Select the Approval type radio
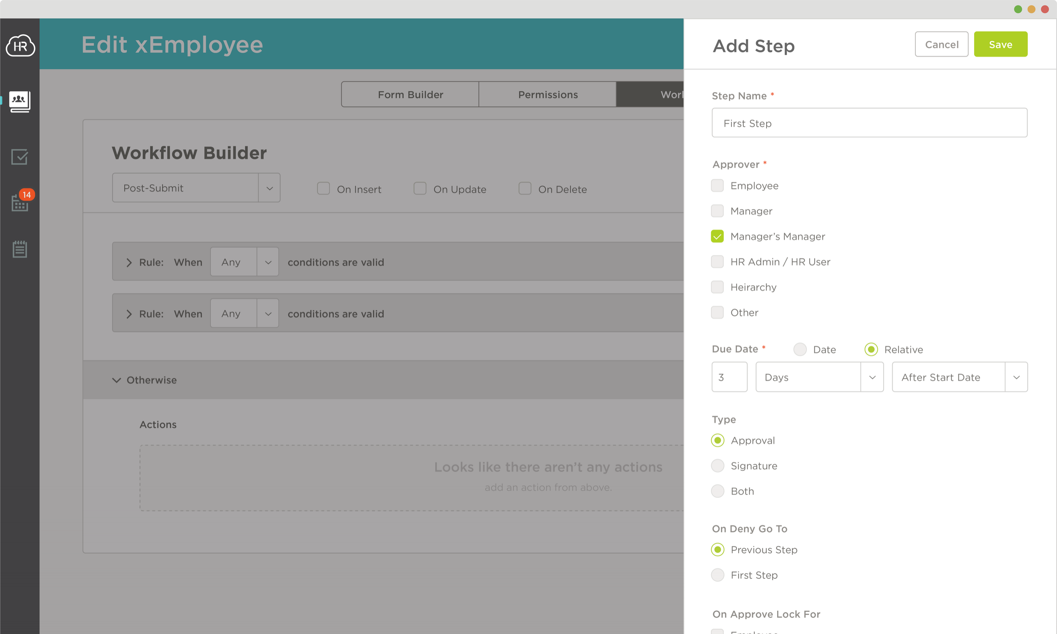Screen dimensions: 1057x634 718,440
